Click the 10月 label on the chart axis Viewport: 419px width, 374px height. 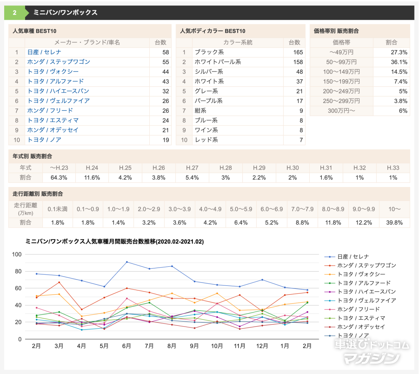point(217,346)
